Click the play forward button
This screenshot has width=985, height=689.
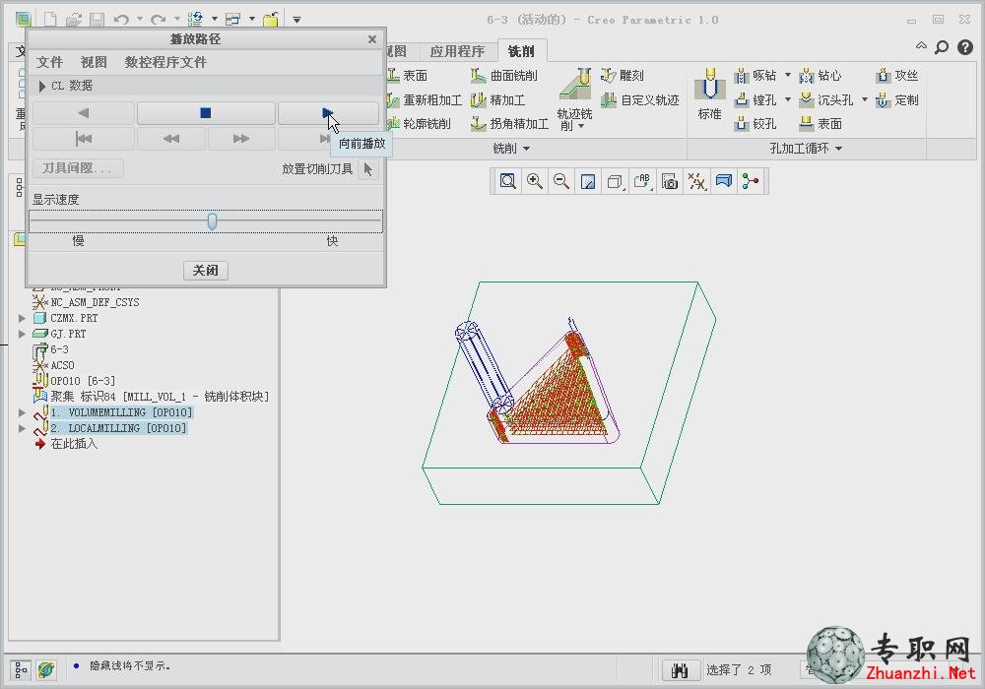[x=328, y=113]
